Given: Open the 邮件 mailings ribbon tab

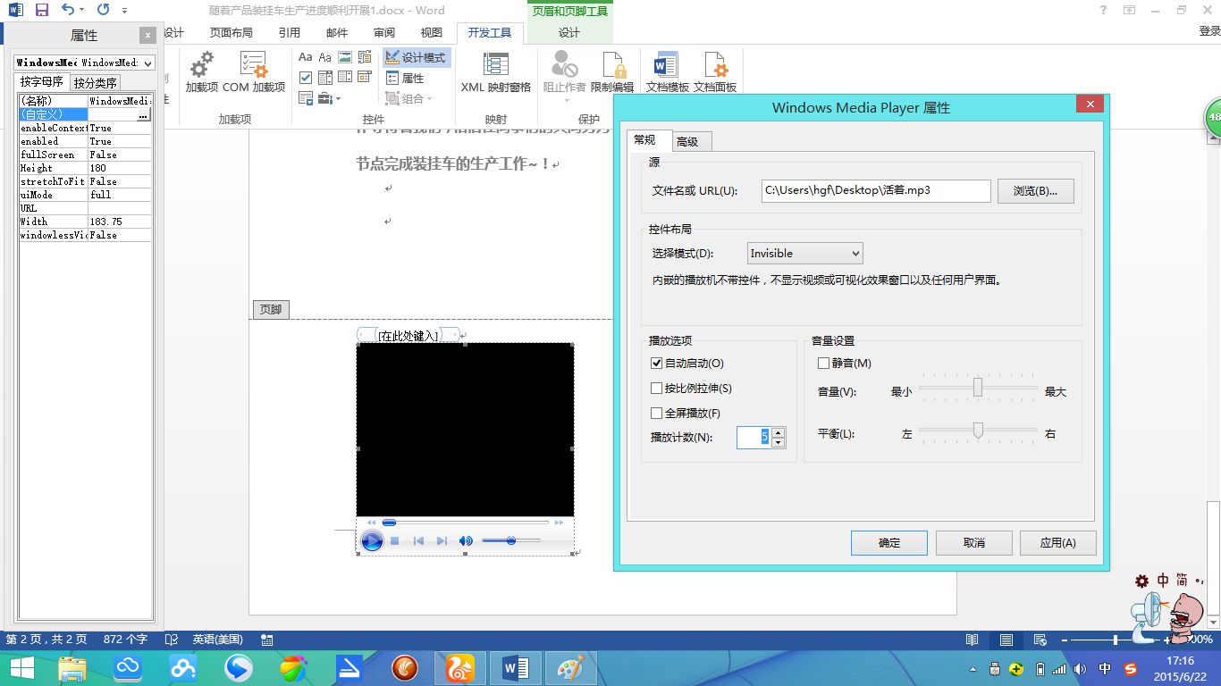Looking at the screenshot, I should pyautogui.click(x=337, y=33).
